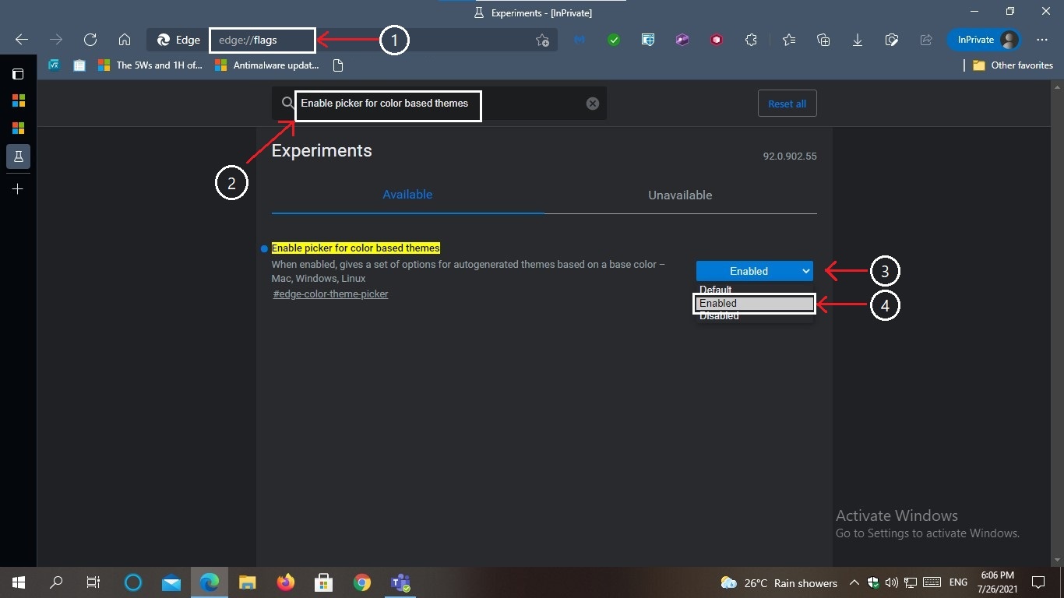The image size is (1064, 598).
Task: Click the InPrivate profile badge
Action: pyautogui.click(x=983, y=40)
